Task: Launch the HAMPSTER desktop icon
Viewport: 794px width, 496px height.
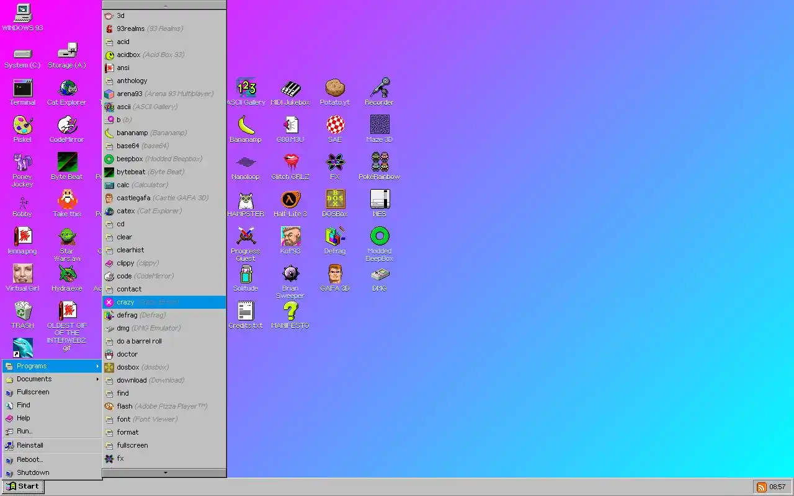Action: tap(246, 204)
